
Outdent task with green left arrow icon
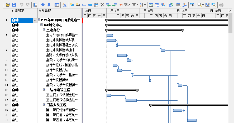(x=108, y=5)
